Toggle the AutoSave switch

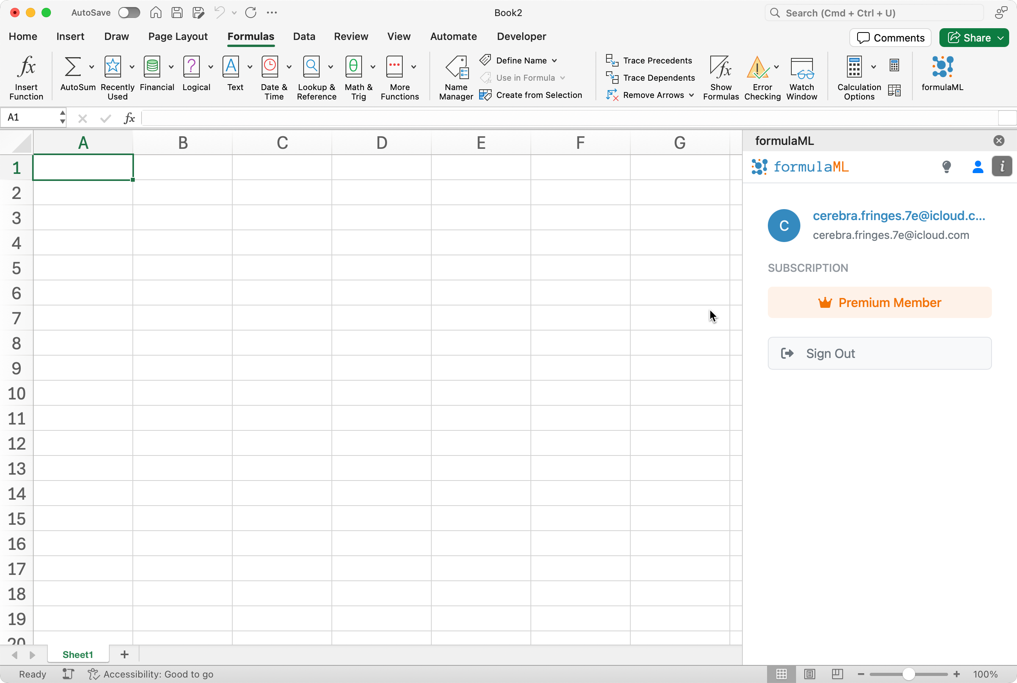[x=129, y=13]
